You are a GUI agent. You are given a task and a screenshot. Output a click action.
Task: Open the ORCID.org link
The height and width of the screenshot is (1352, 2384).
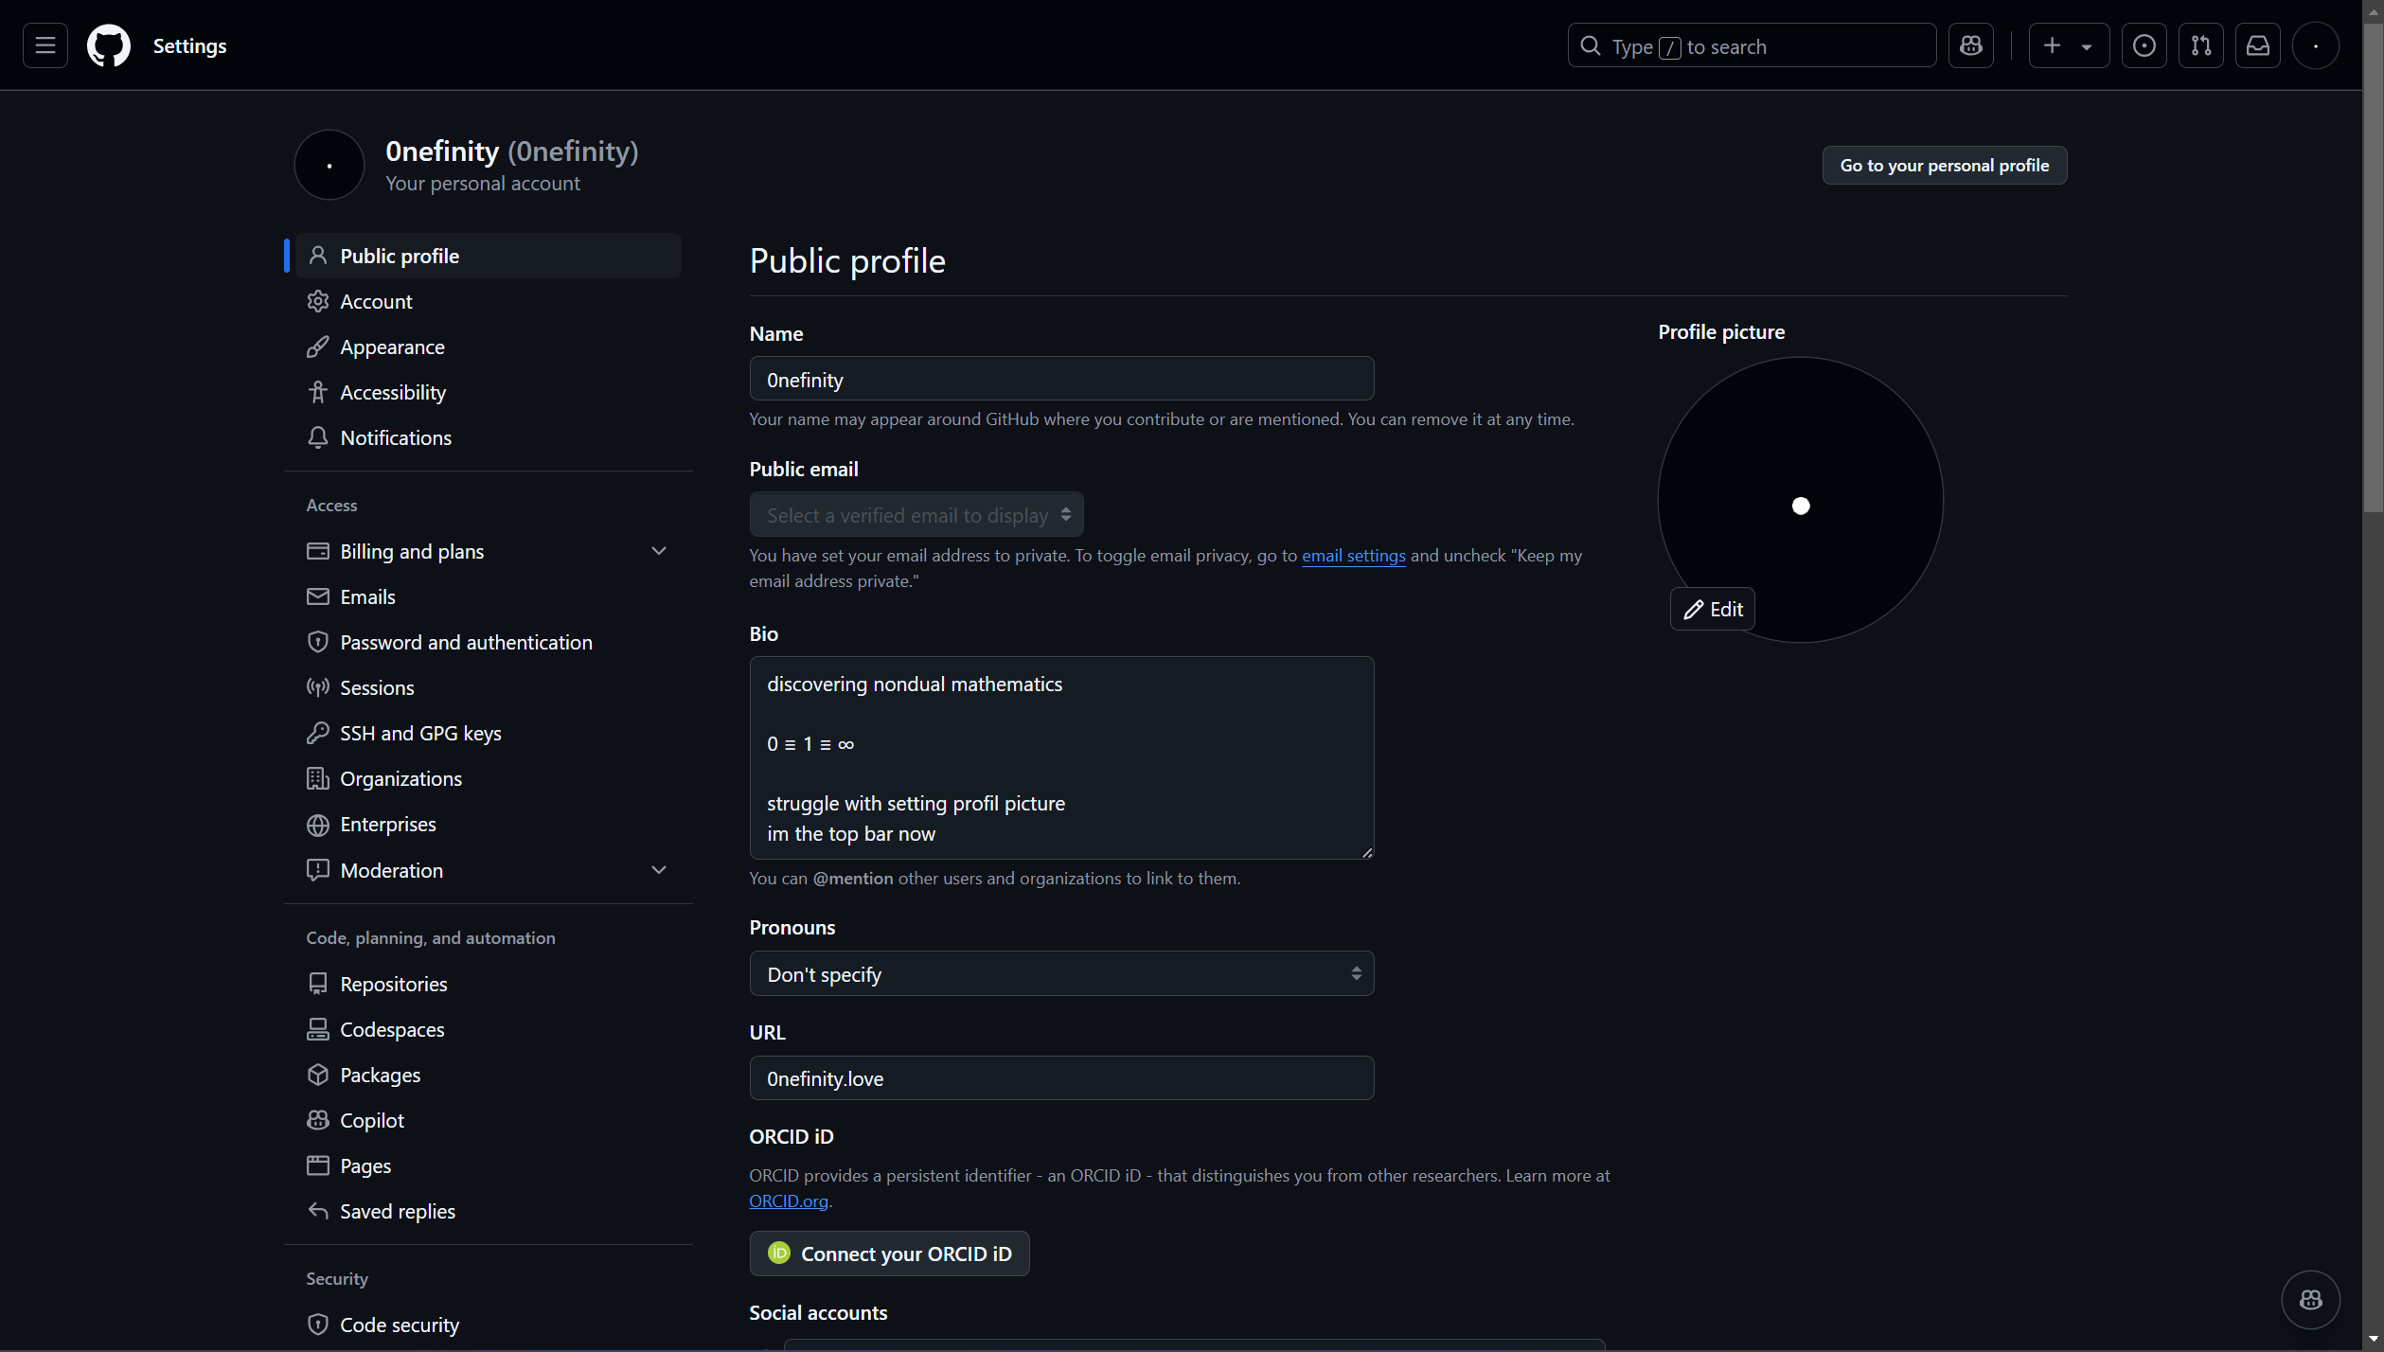point(788,1201)
